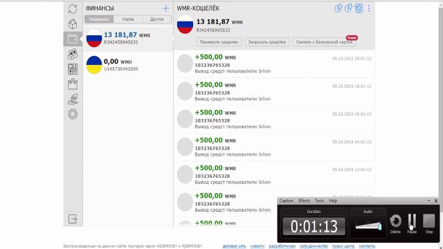Switch to the Карты tab
The image size is (443, 249).
click(x=128, y=19)
